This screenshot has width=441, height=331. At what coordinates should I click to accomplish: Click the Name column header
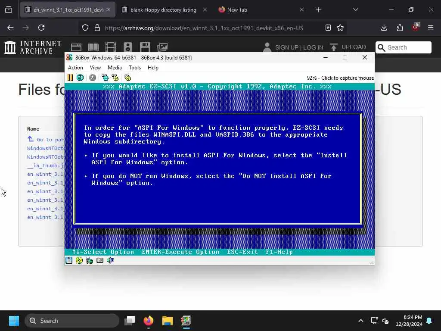33,129
